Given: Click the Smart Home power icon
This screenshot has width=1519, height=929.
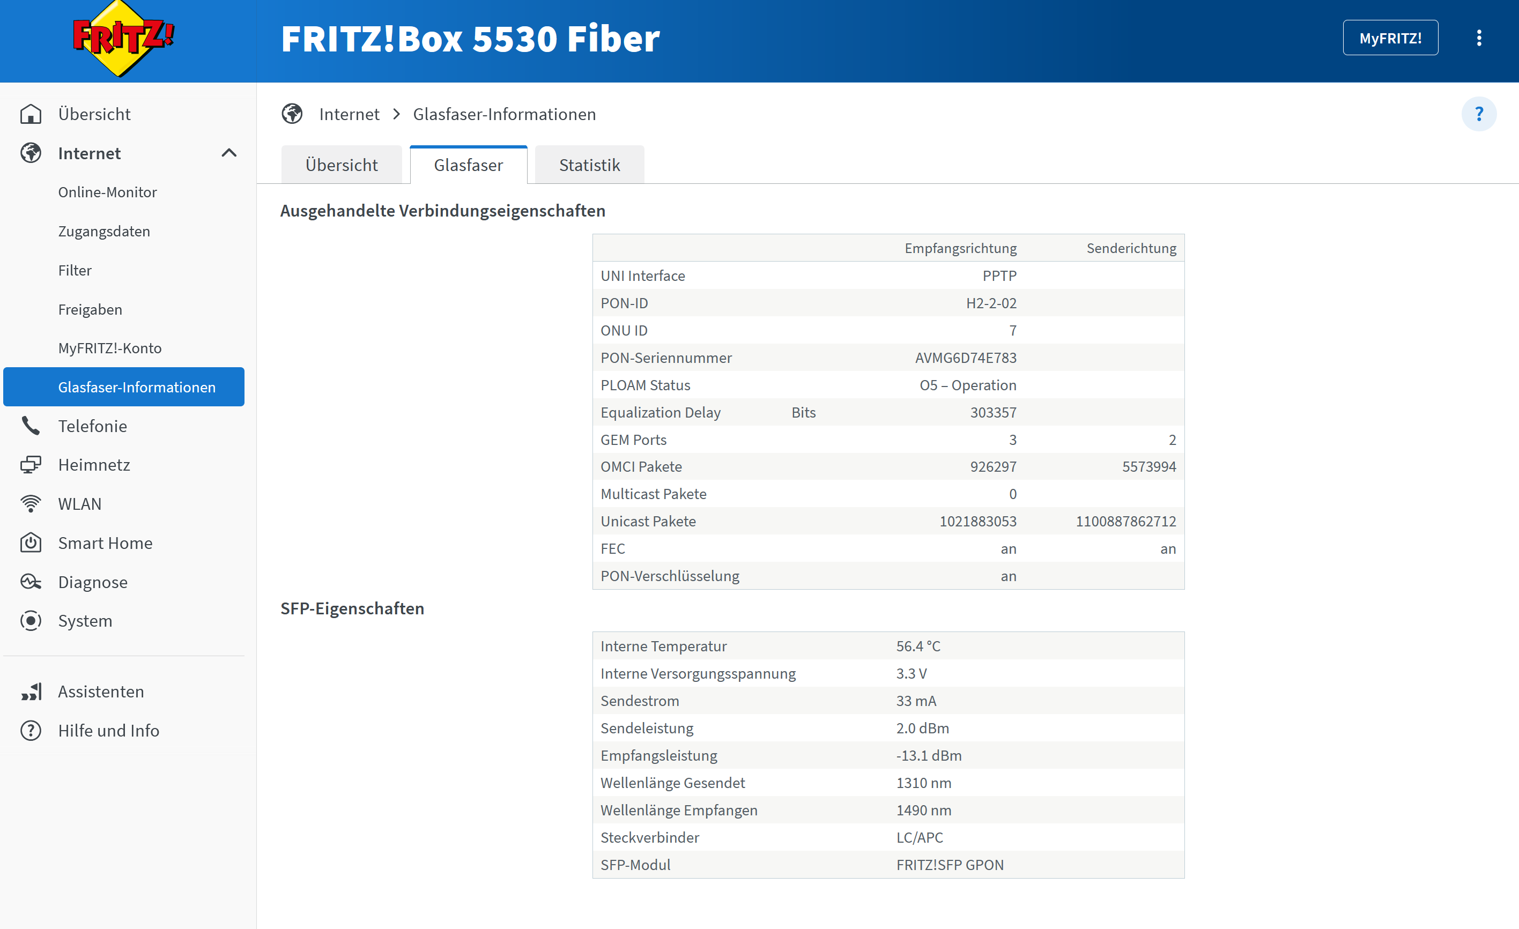Looking at the screenshot, I should pos(31,542).
